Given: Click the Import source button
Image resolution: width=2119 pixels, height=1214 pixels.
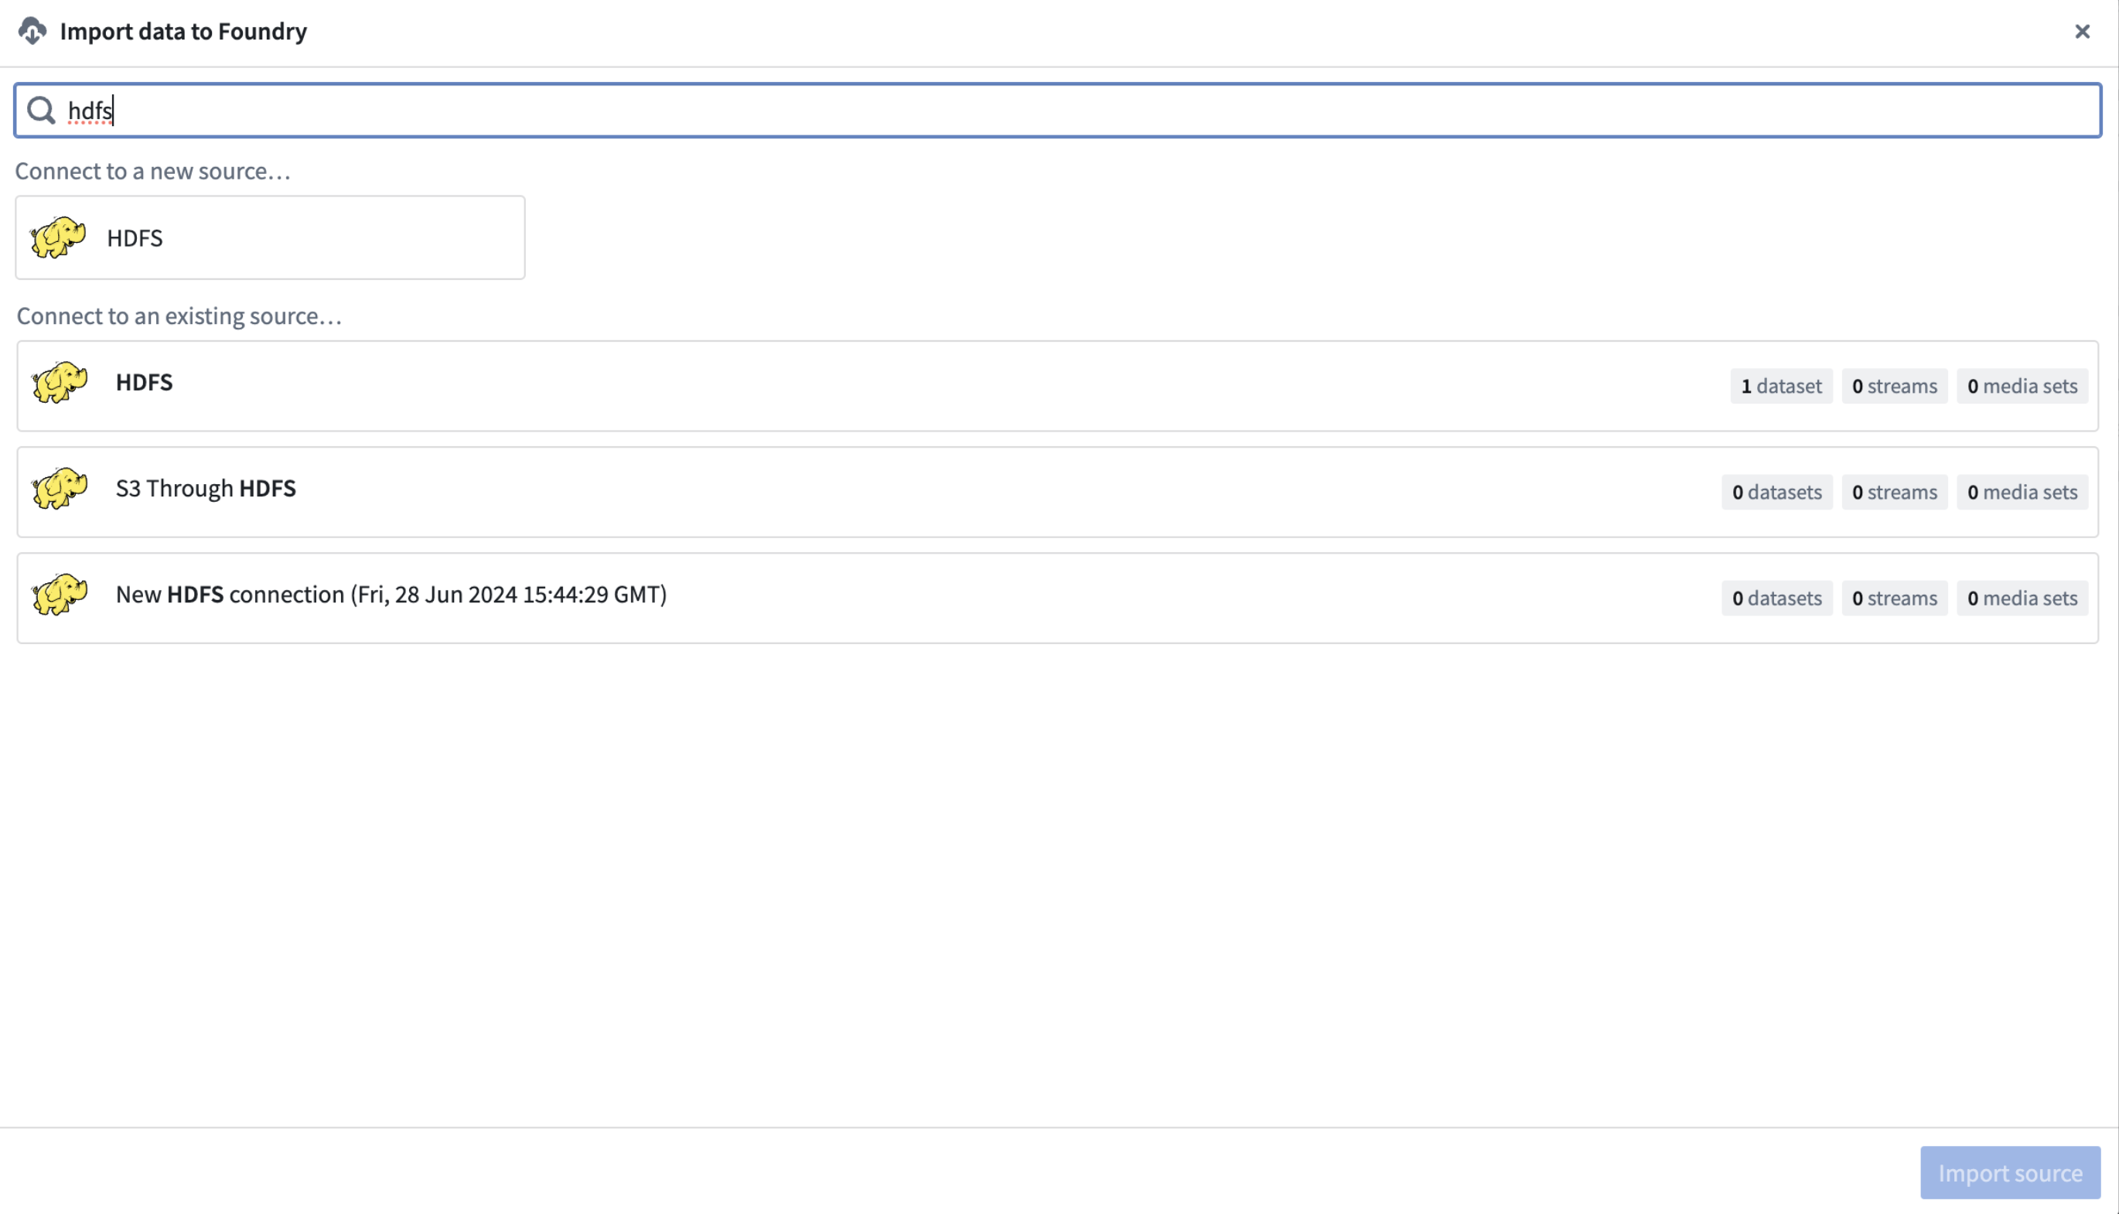Looking at the screenshot, I should point(2010,1172).
